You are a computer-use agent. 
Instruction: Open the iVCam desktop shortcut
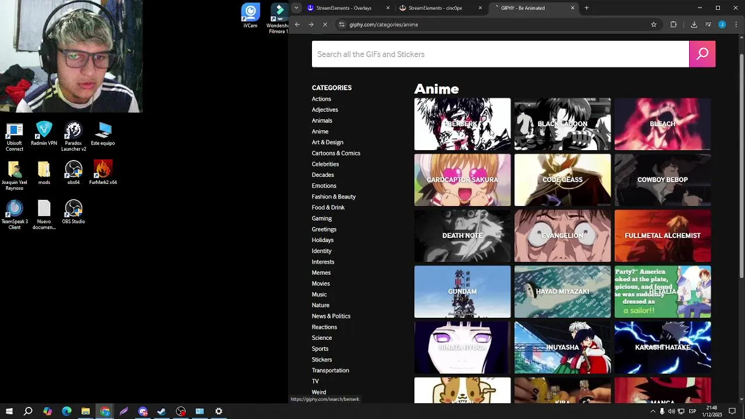pos(250,16)
